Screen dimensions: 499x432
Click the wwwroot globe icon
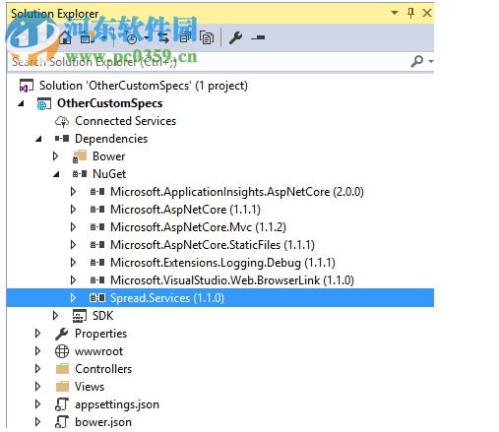click(x=62, y=351)
